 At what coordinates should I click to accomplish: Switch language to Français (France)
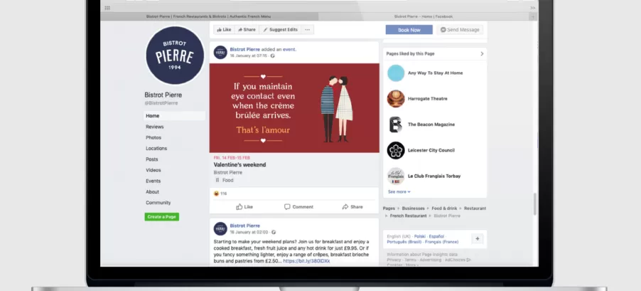[x=442, y=242]
